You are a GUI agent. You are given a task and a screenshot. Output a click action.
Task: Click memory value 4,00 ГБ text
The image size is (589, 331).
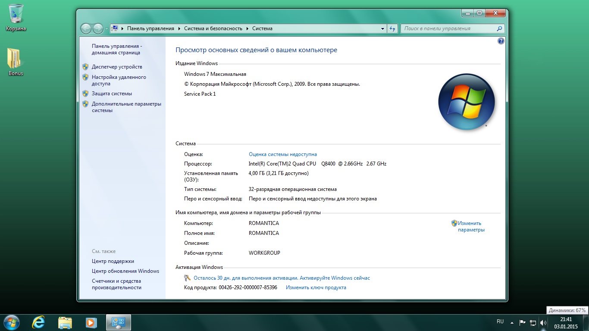coord(279,173)
